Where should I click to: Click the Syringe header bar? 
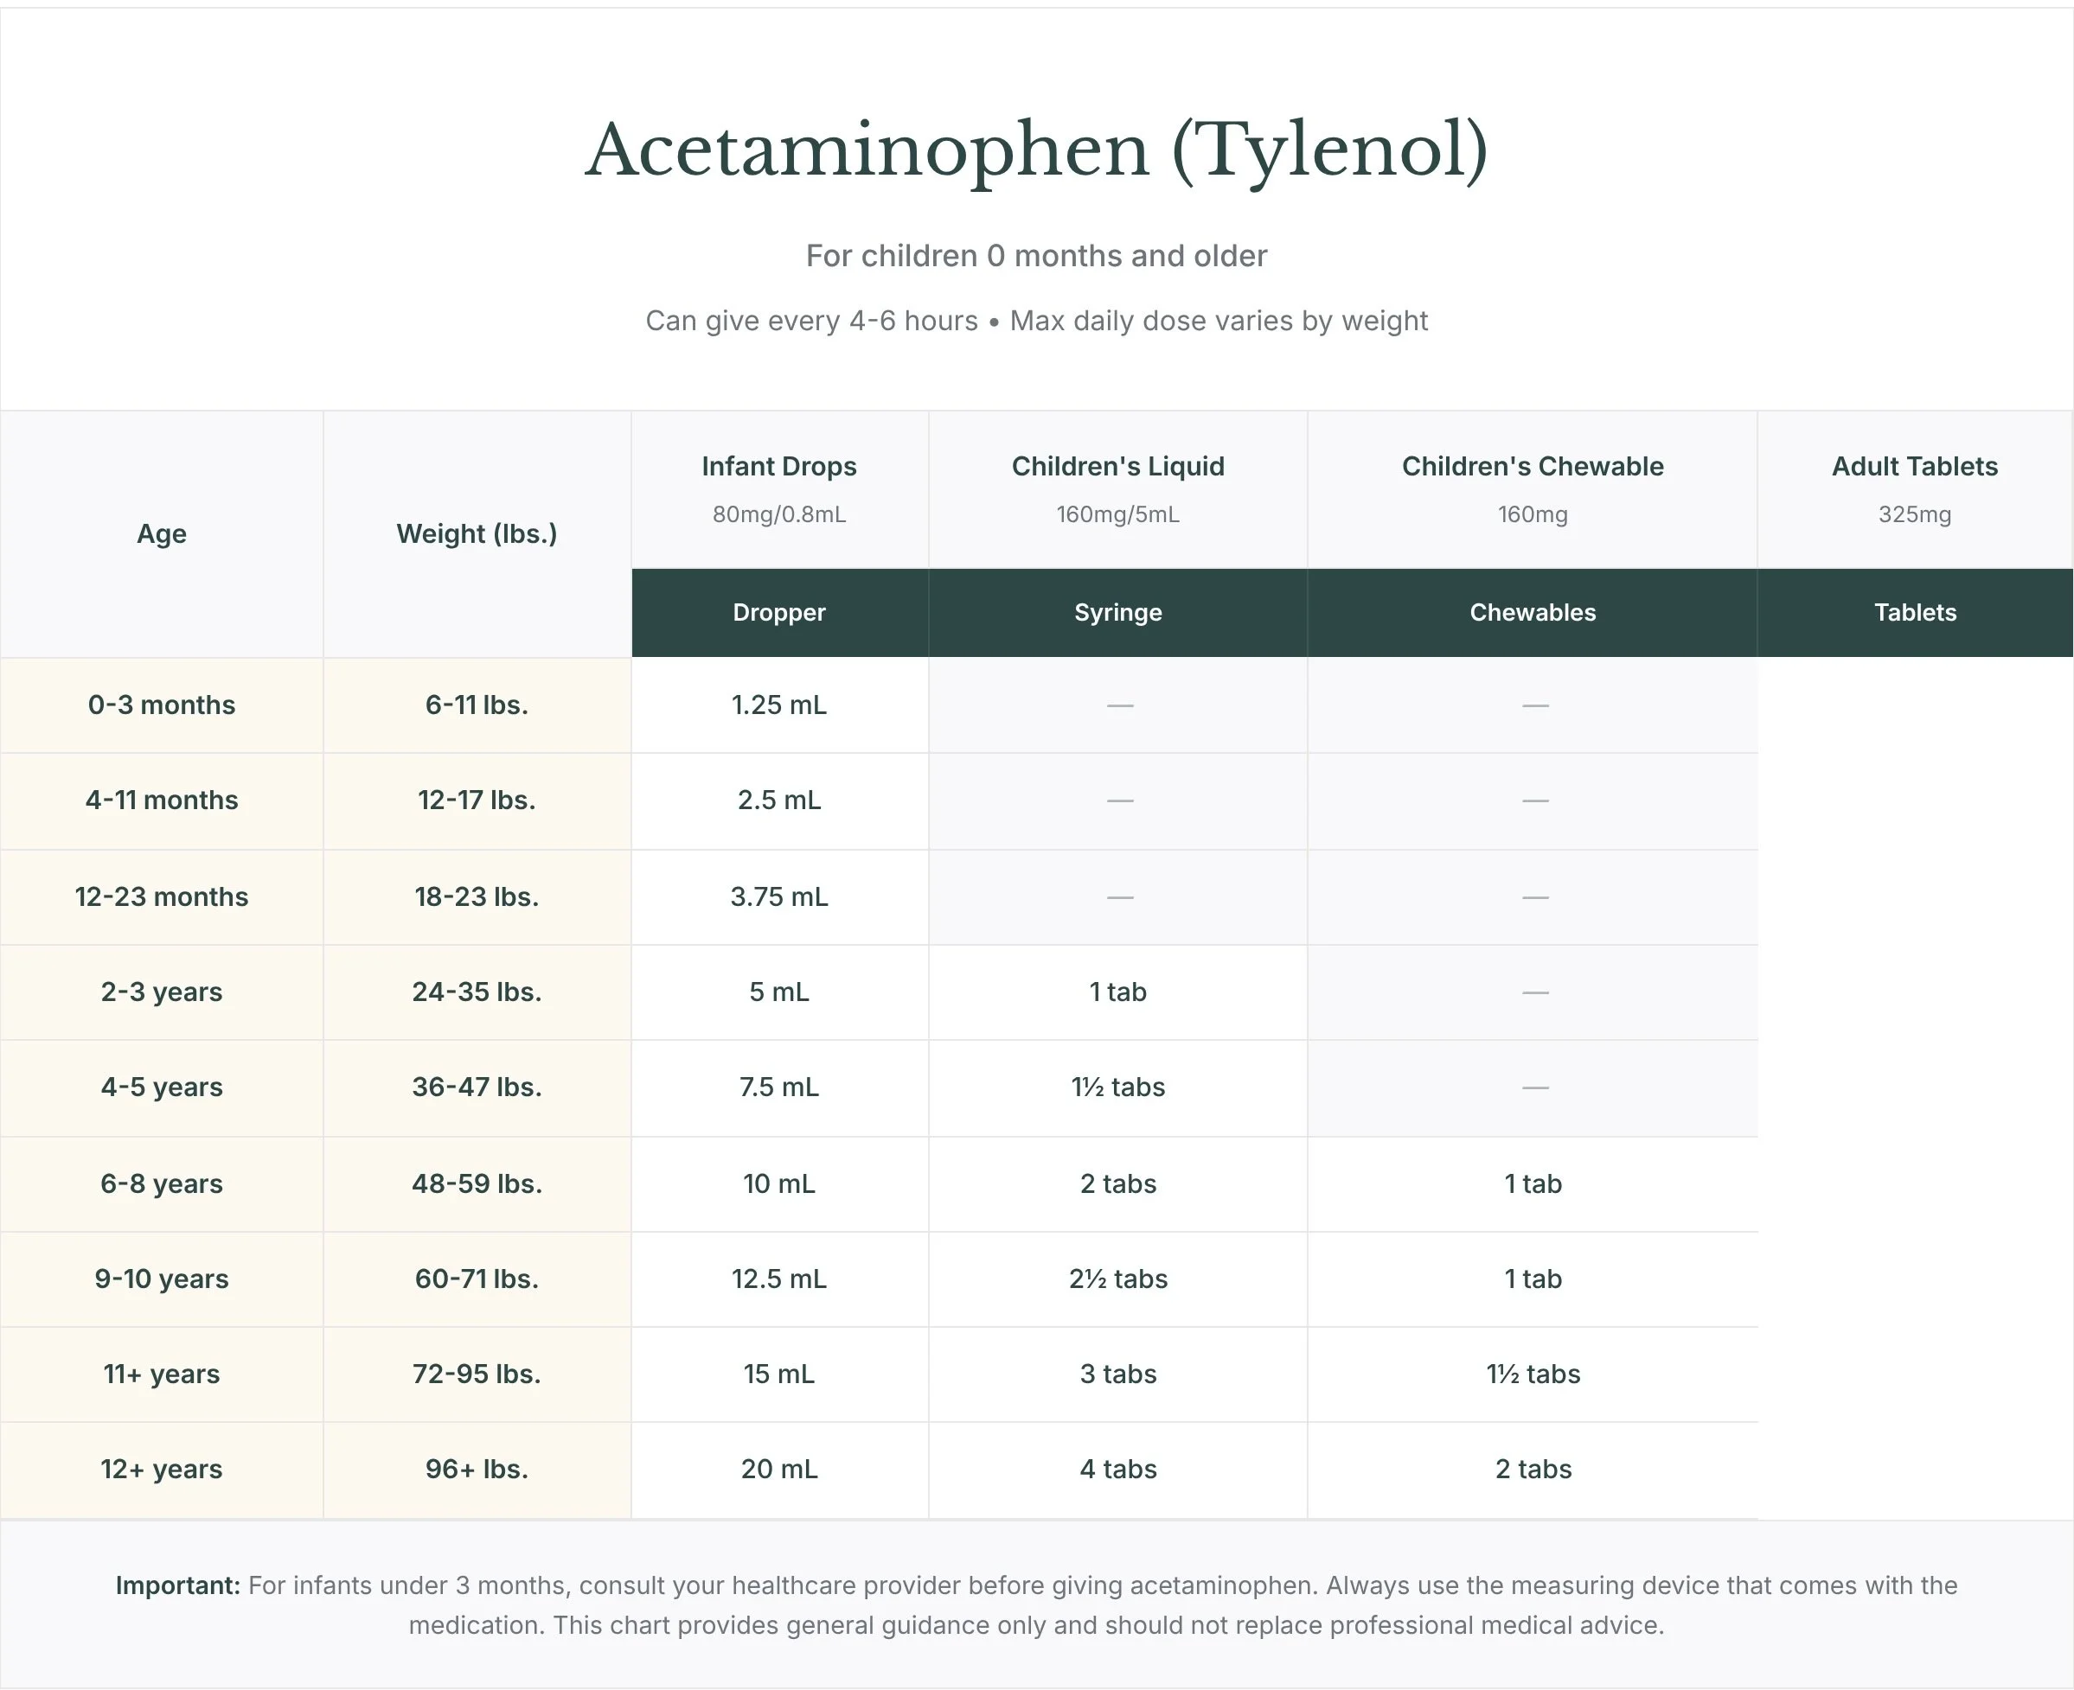(x=1117, y=612)
